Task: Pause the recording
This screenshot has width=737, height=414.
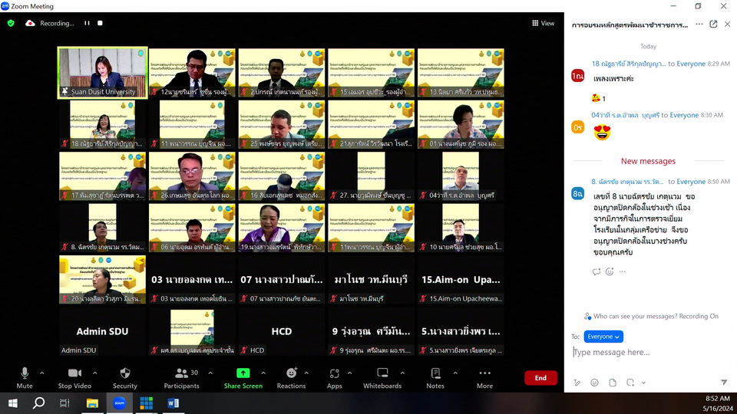Action: click(87, 23)
